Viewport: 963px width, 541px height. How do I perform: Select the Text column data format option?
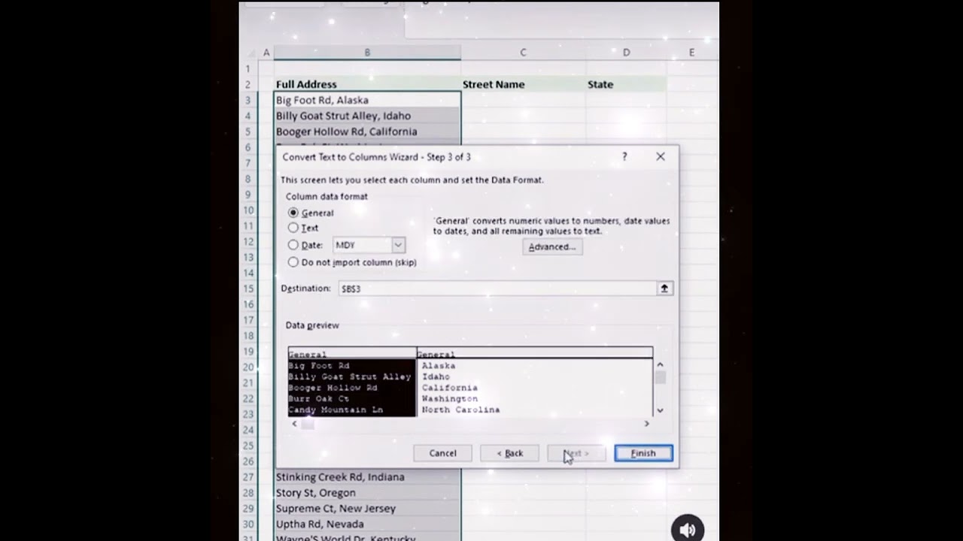coord(293,228)
